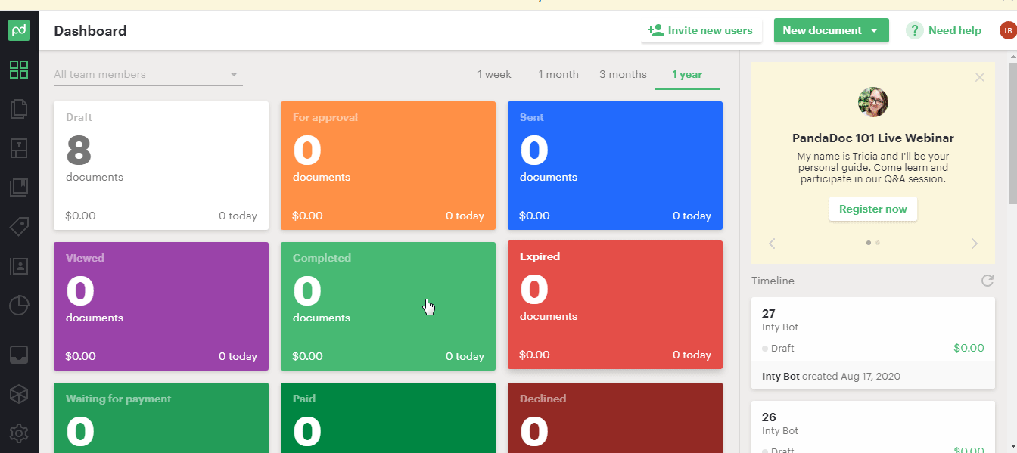Open timeline document 27

(x=873, y=343)
